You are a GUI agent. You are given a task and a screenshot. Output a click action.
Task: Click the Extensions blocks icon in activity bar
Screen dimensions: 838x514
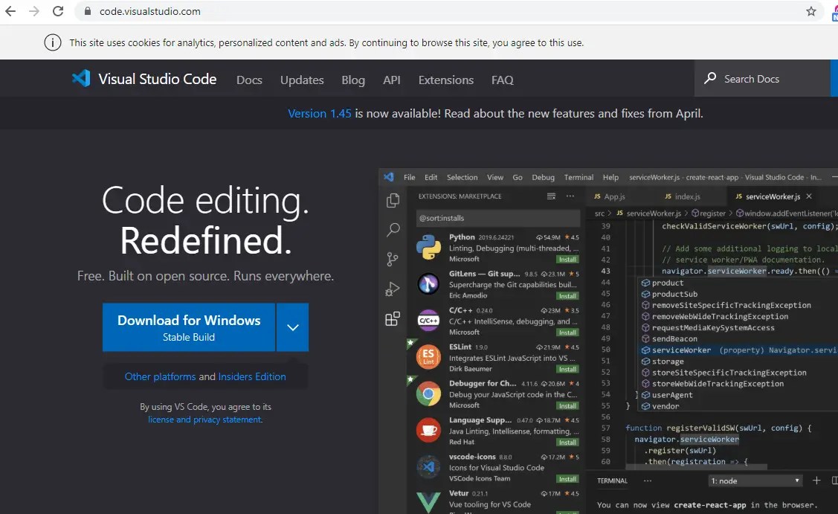point(393,319)
